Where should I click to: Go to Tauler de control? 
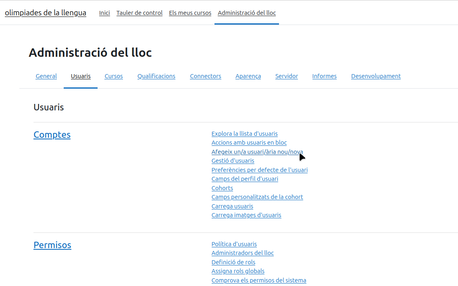coord(139,13)
